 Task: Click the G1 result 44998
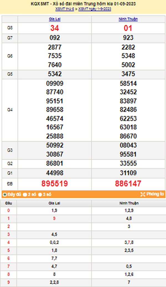point(55,173)
